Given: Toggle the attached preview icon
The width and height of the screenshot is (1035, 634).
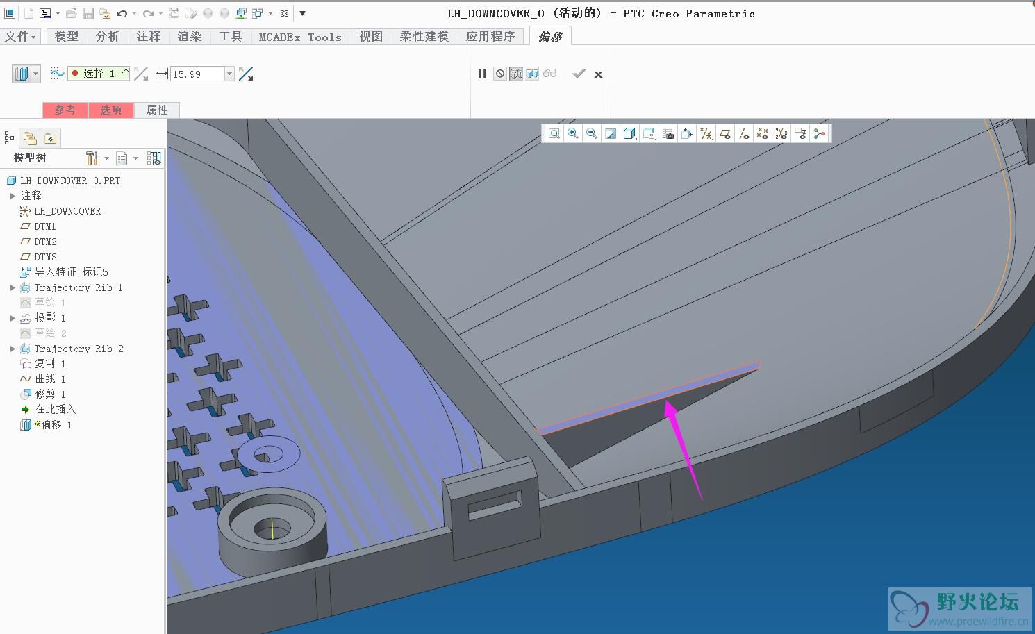Looking at the screenshot, I should tap(533, 74).
